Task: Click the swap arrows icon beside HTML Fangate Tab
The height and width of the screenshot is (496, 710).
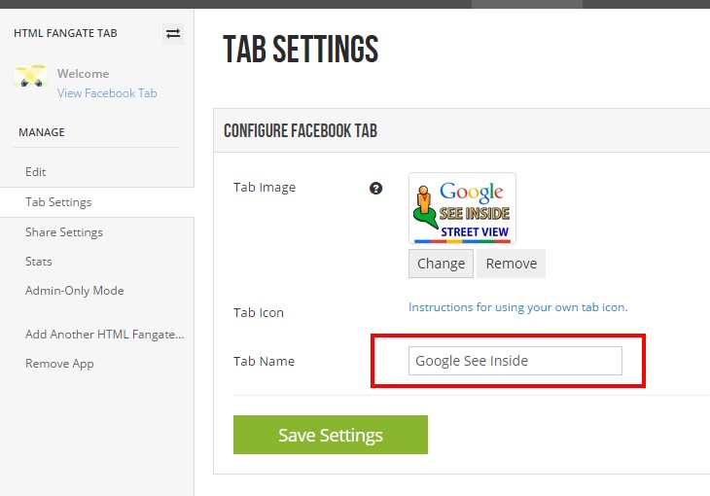Action: coord(173,34)
